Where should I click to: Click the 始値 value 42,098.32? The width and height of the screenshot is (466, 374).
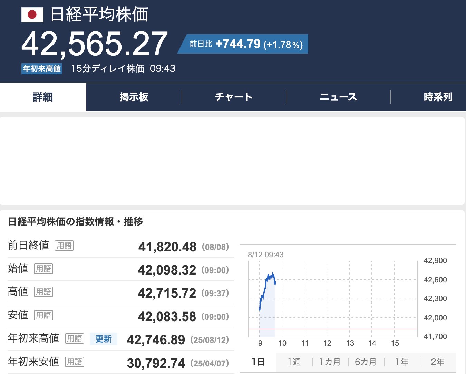tap(167, 270)
